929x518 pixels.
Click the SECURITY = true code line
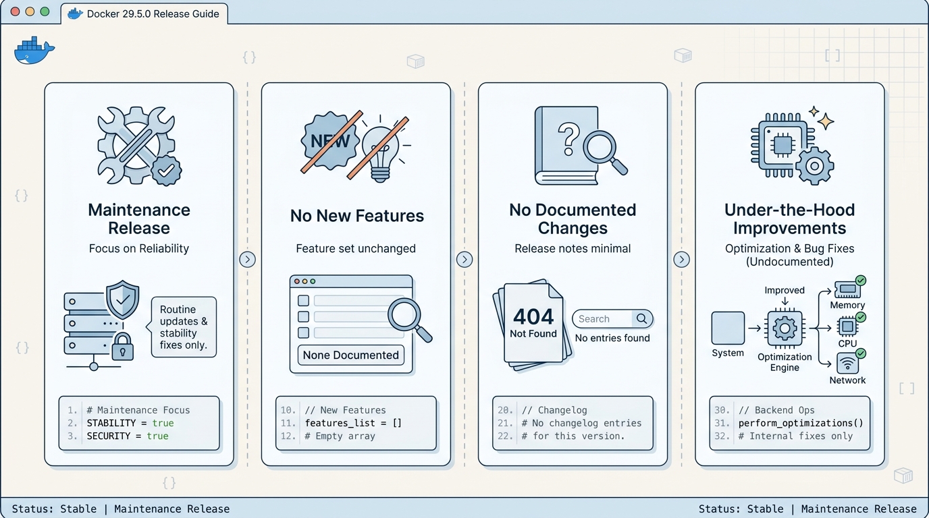128,436
